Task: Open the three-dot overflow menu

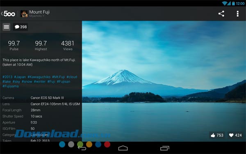Action: coord(238,14)
